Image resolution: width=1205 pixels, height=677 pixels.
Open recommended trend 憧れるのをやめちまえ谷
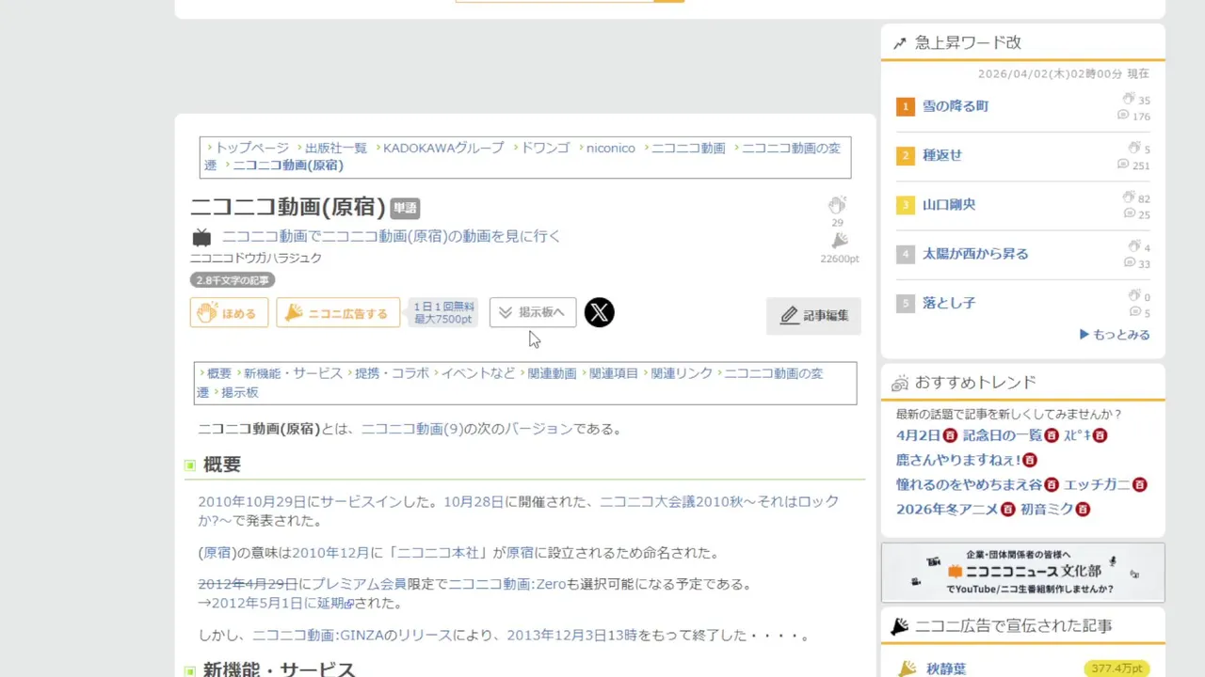[x=969, y=484]
